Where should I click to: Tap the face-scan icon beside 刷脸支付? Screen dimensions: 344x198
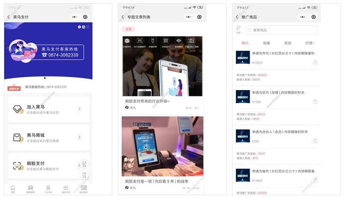(18, 166)
